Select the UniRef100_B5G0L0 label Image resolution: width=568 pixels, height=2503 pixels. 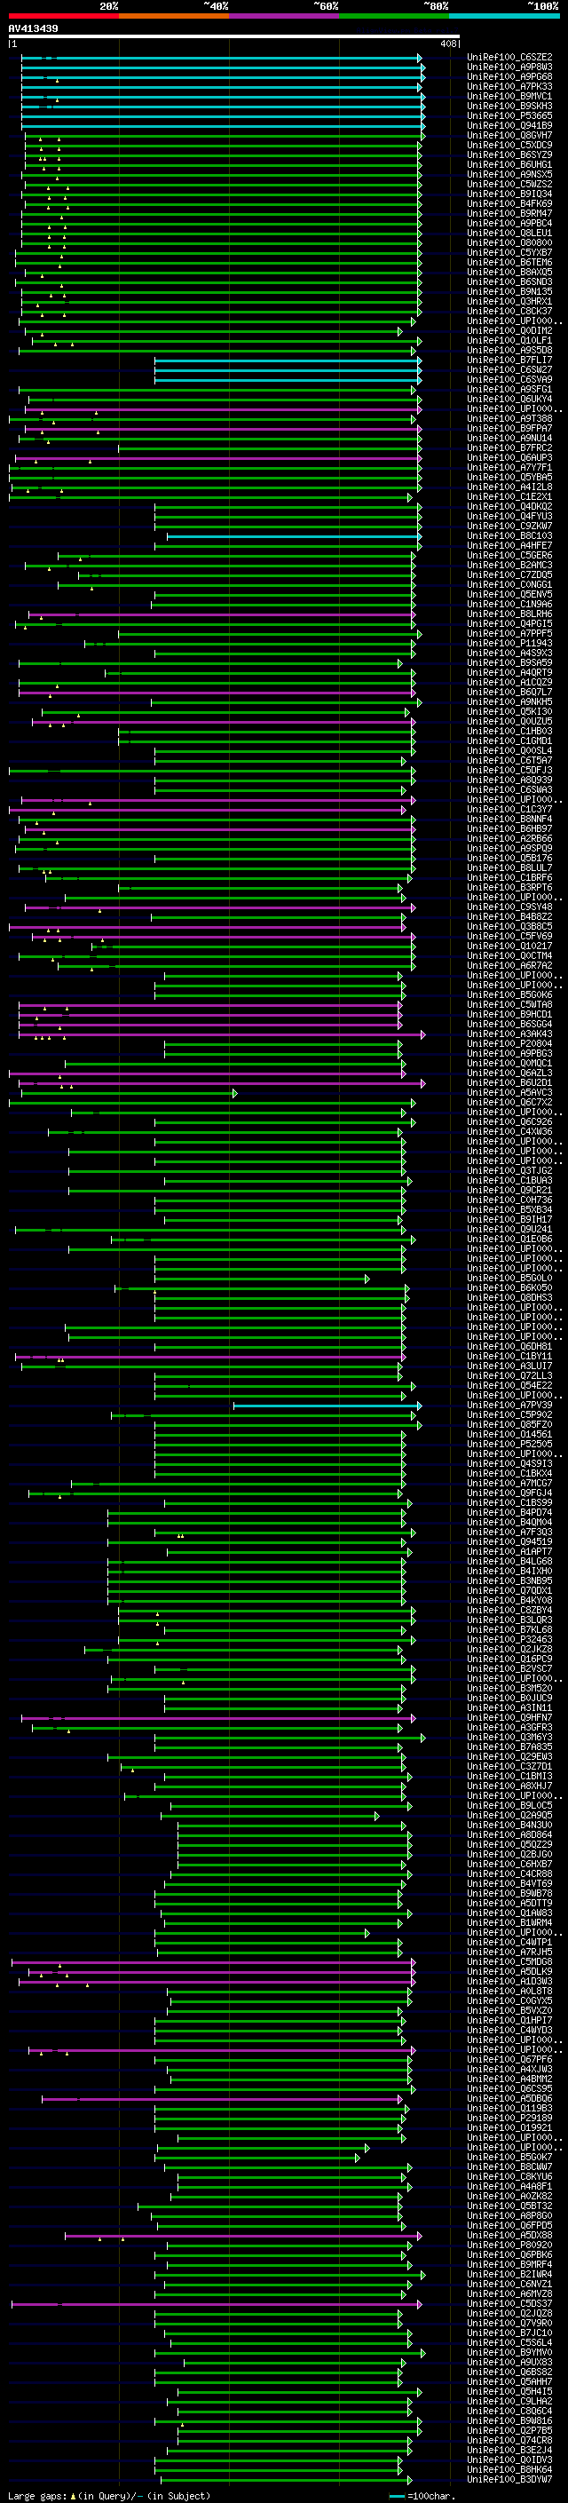point(509,1279)
